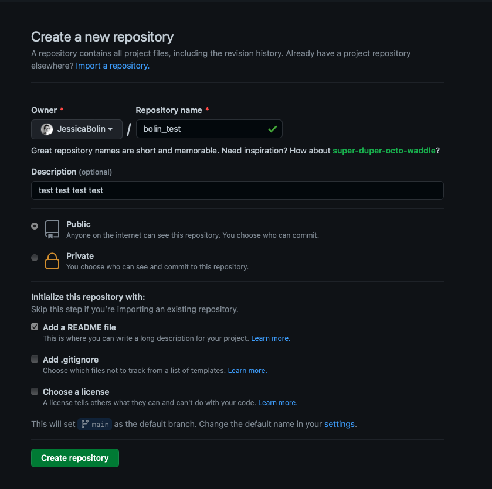492x489 pixels.
Task: Click the Private padlock icon
Action: [52, 261]
